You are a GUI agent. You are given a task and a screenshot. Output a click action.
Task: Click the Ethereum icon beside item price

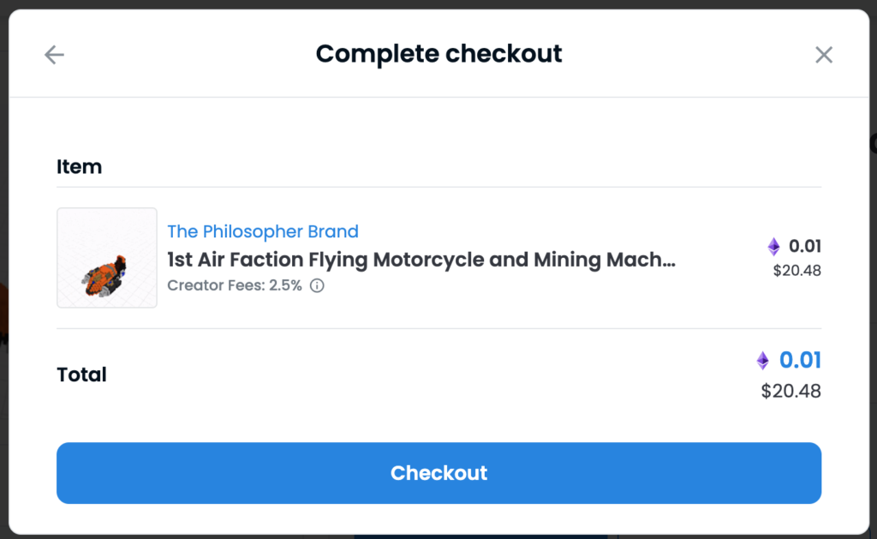click(x=773, y=246)
